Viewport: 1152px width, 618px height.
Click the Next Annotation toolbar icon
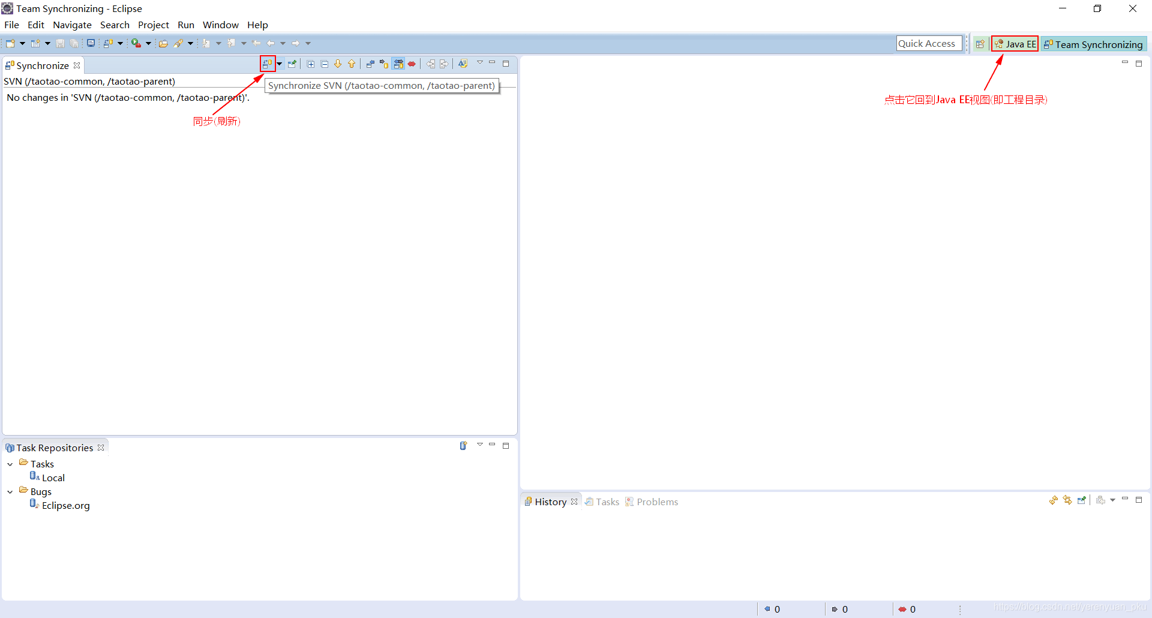coord(206,43)
